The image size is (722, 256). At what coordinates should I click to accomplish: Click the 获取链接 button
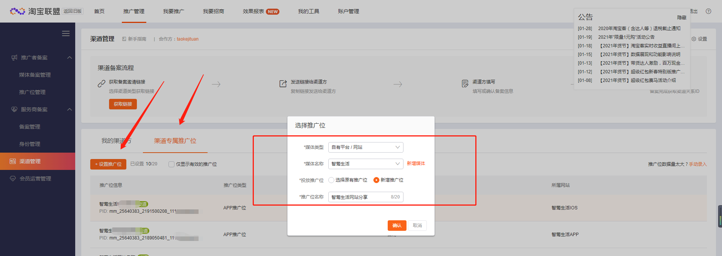click(x=123, y=104)
